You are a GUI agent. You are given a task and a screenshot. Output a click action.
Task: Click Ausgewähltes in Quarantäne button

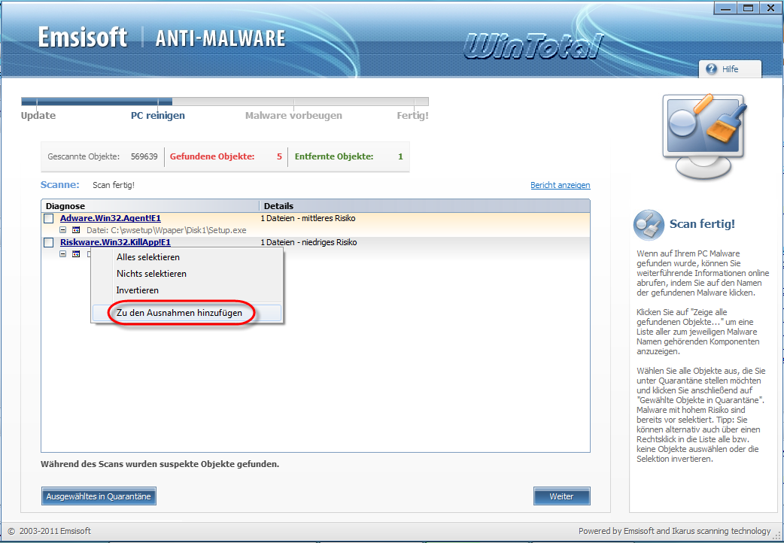[99, 496]
